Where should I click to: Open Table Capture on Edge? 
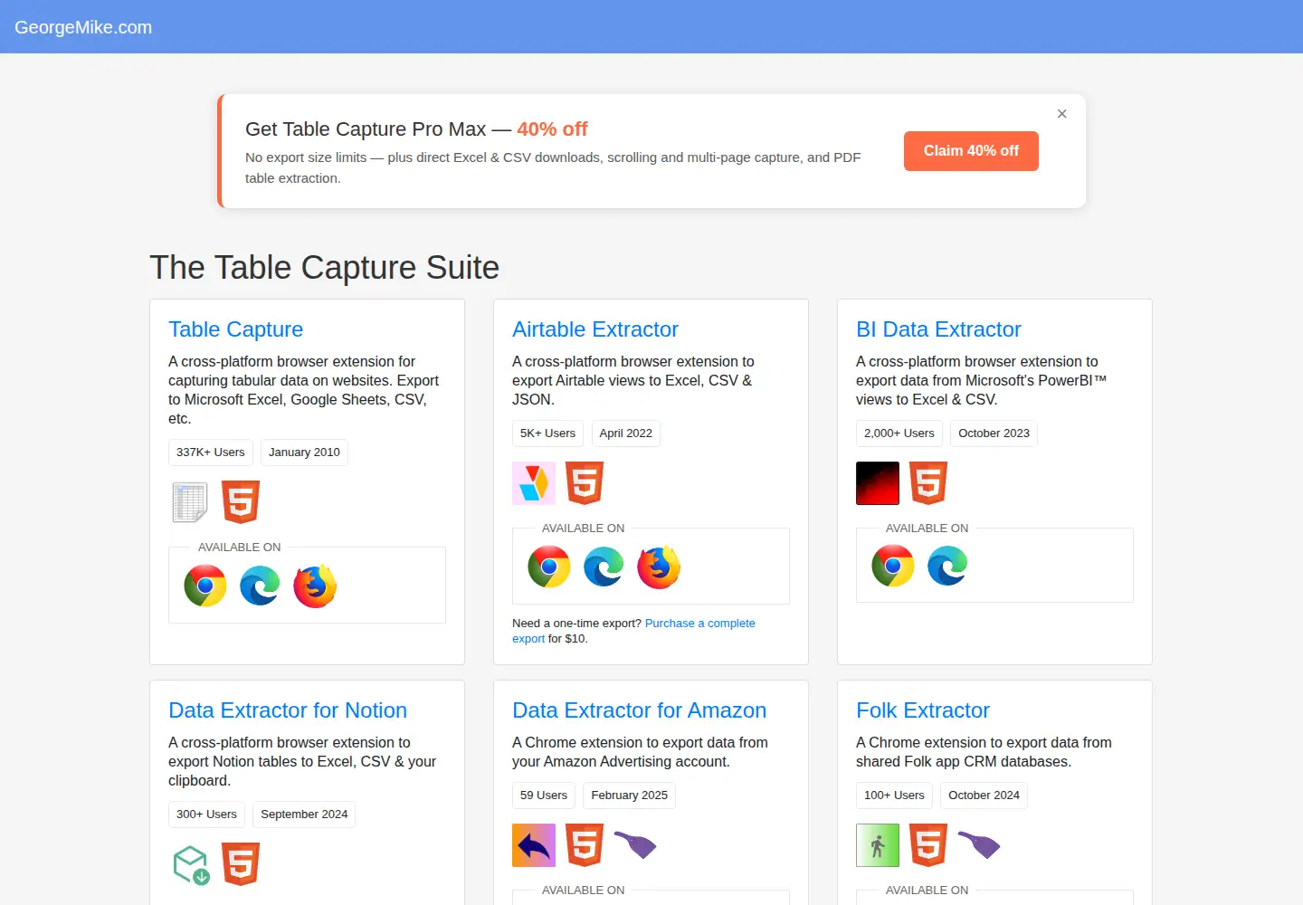pyautogui.click(x=260, y=586)
